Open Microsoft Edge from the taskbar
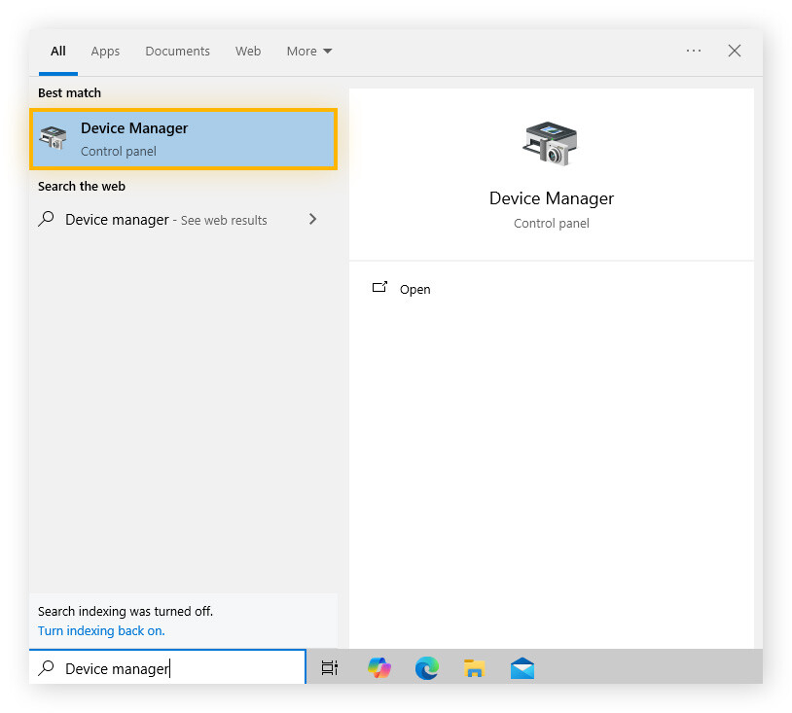Image resolution: width=792 pixels, height=713 pixels. 426,668
